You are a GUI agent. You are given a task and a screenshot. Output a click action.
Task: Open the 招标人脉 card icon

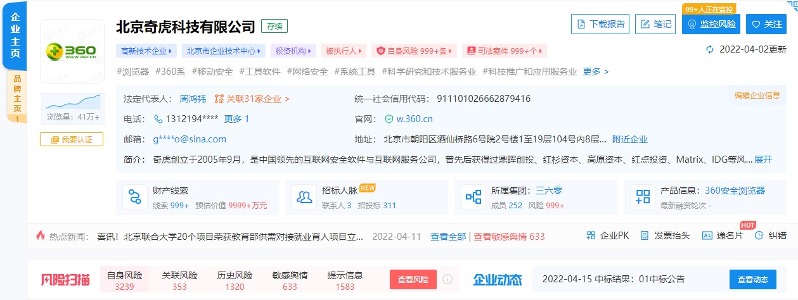(304, 197)
